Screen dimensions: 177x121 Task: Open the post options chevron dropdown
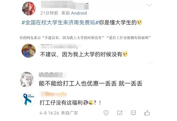(x=149, y=5)
